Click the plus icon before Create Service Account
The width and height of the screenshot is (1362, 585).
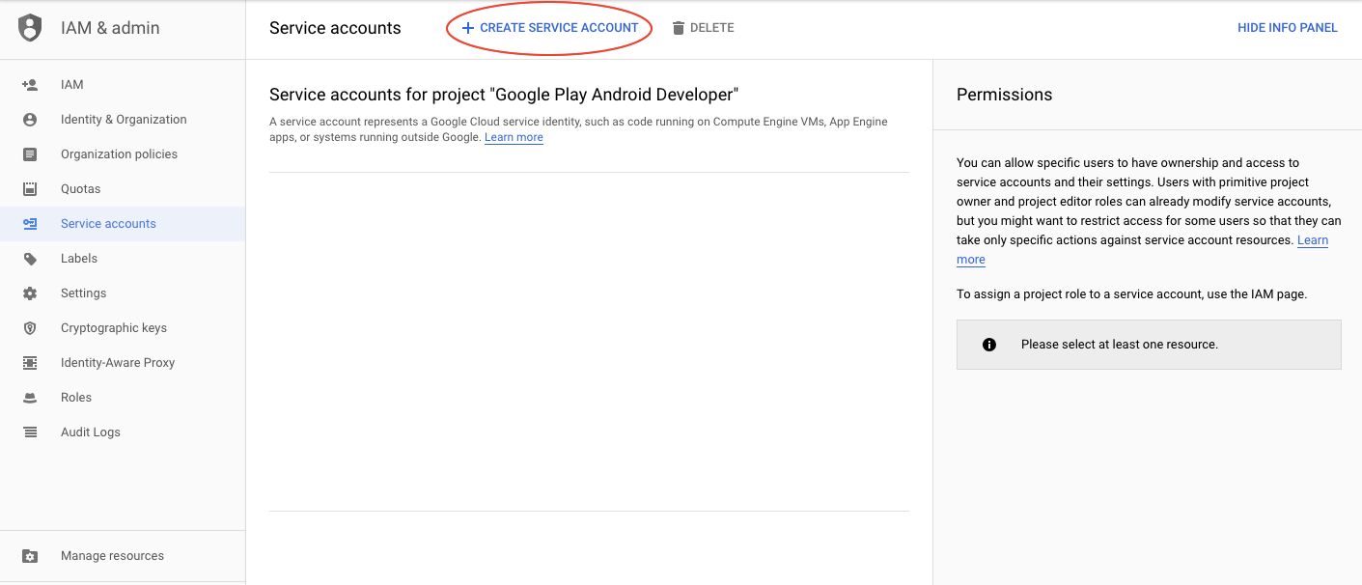(468, 28)
